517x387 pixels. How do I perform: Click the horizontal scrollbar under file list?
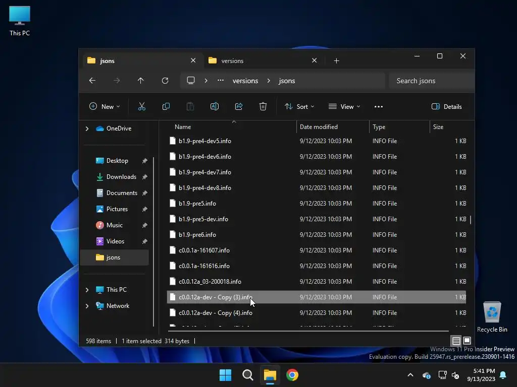[x=308, y=331]
